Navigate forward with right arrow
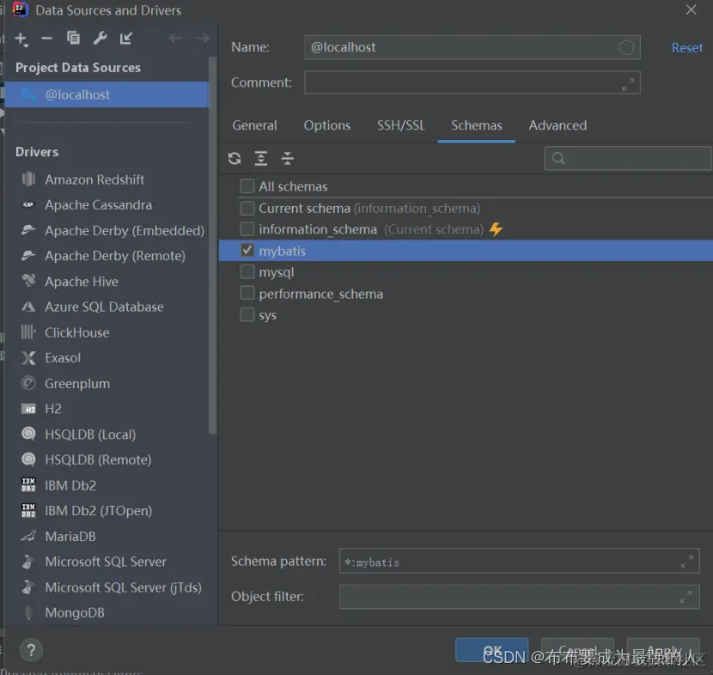The width and height of the screenshot is (713, 675). pyautogui.click(x=203, y=38)
